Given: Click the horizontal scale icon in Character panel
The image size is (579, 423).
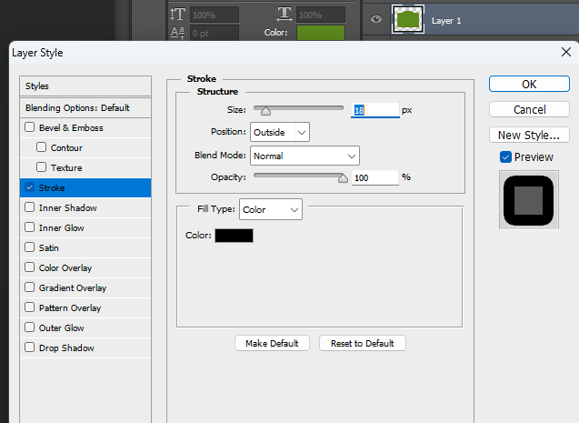Looking at the screenshot, I should [x=285, y=15].
